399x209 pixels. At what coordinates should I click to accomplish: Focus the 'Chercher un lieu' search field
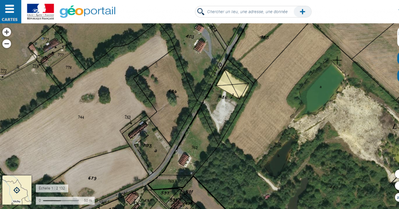247,12
